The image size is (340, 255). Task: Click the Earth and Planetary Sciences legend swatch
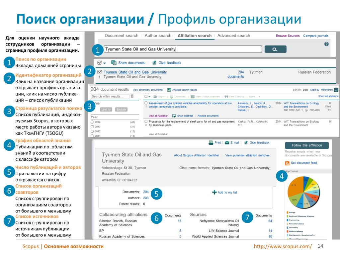coord(287,216)
